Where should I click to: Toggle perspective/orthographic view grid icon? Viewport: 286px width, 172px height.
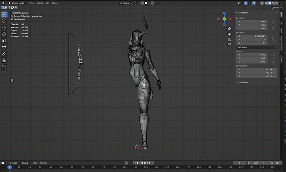coord(229,45)
